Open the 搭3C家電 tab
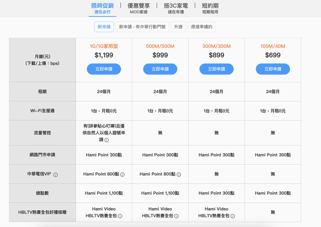 click(x=176, y=9)
